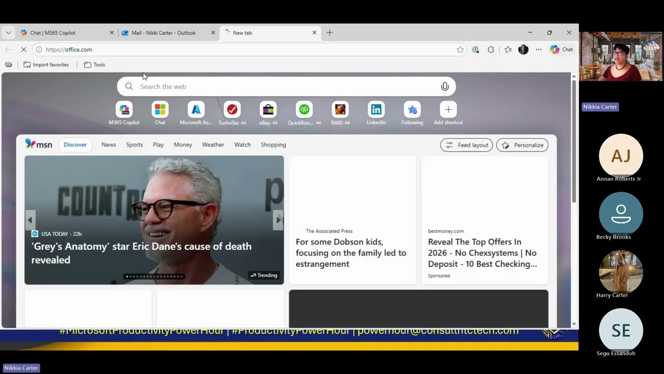
Task: Click the Trending badge on the story
Action: [x=264, y=275]
